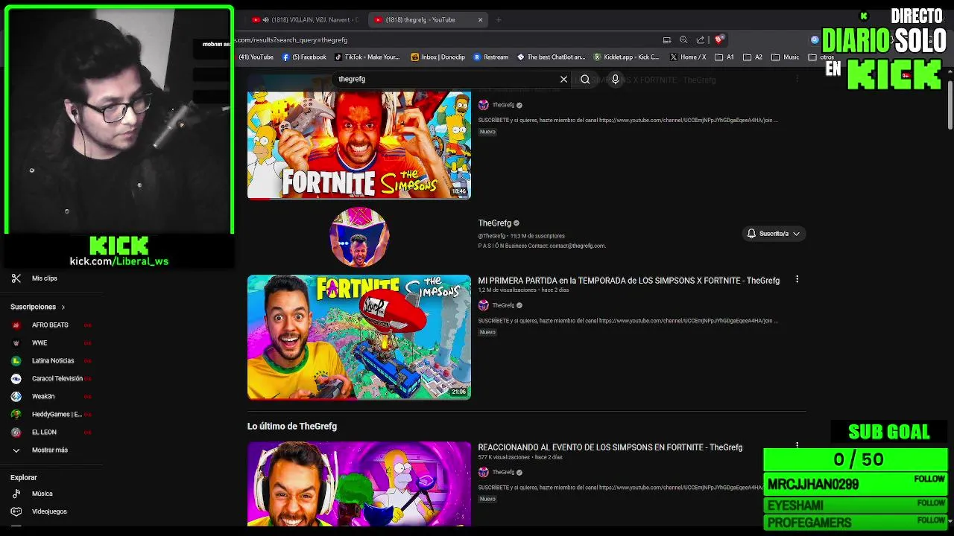Open the Restream bookmark

pyautogui.click(x=491, y=57)
